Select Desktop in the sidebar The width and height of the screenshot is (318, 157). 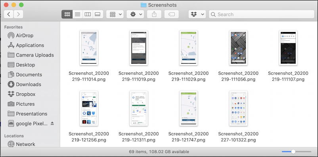(x=21, y=65)
